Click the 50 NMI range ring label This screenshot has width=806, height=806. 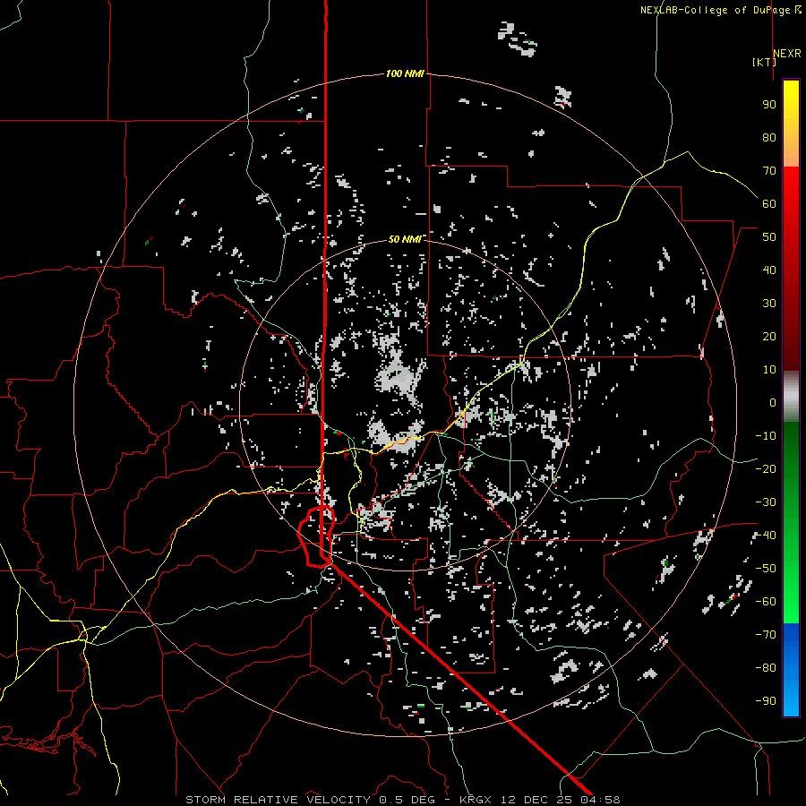point(405,239)
